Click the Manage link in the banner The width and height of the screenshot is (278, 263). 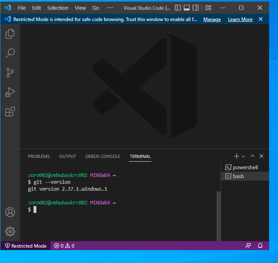[x=212, y=19]
